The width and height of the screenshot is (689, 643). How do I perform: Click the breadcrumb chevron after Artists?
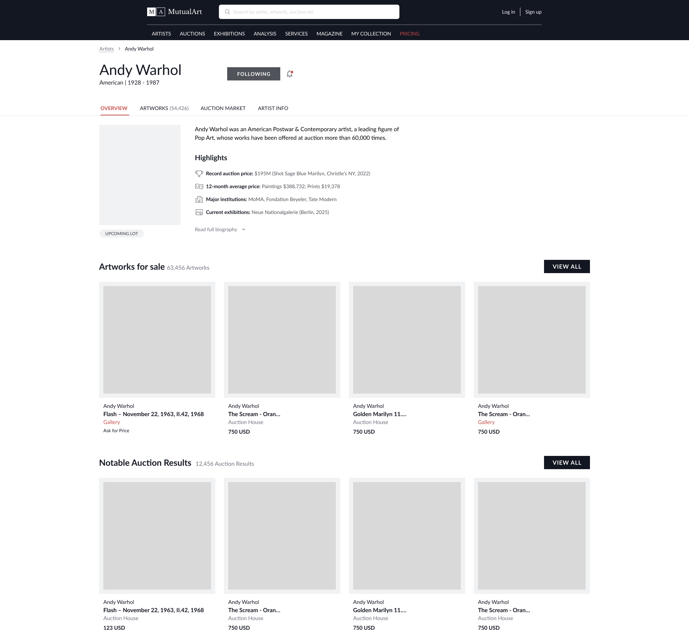click(119, 49)
